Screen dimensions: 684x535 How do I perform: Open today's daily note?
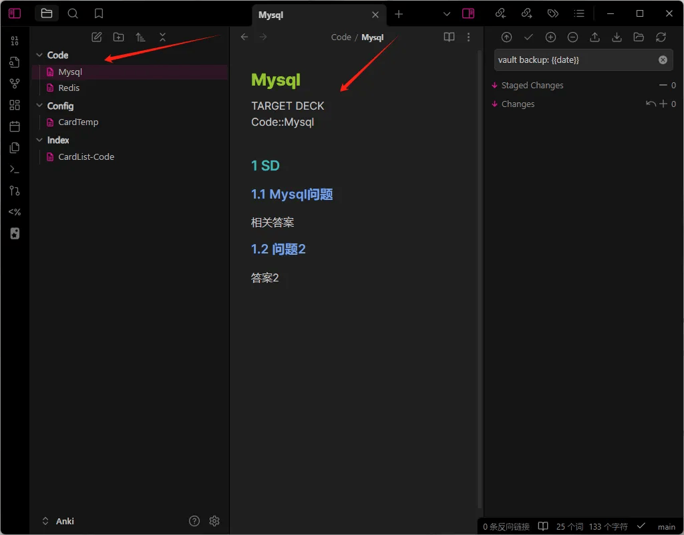click(15, 126)
